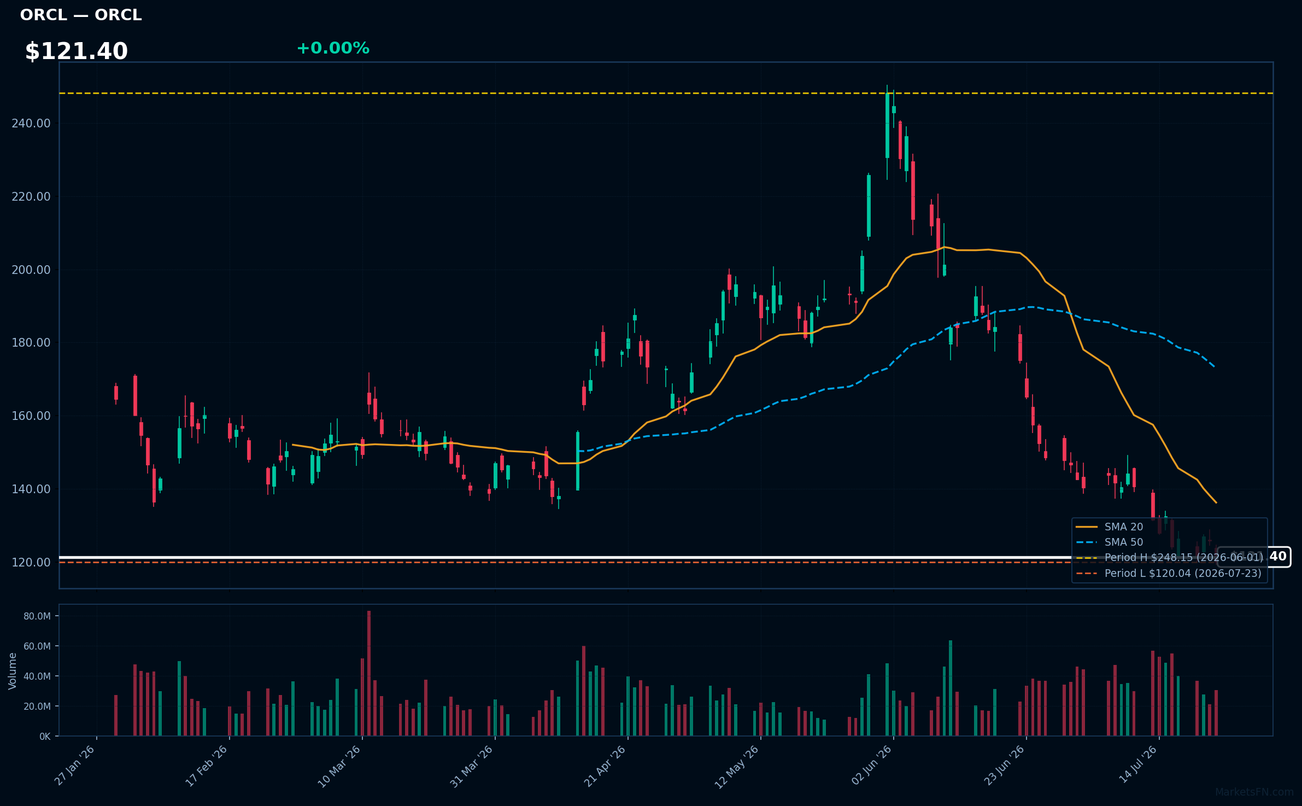Click the highest candlestick at period high
This screenshot has height=806, width=1302.
tap(887, 132)
